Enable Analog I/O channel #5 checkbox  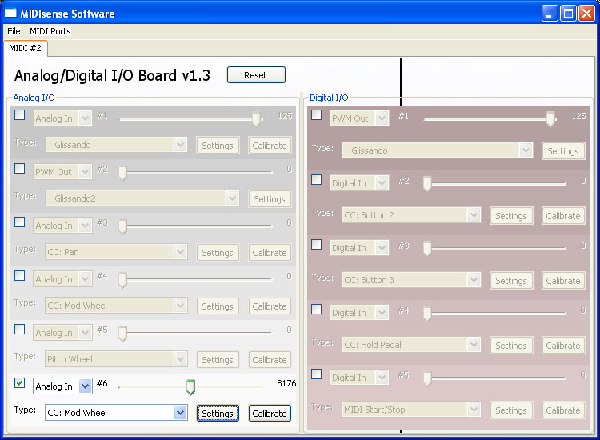(x=19, y=329)
